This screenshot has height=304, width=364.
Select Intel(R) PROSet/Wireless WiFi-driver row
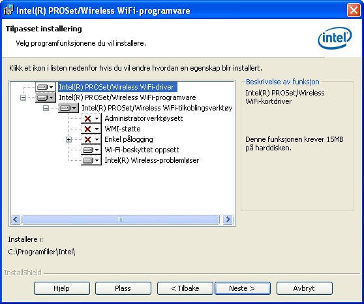click(117, 87)
